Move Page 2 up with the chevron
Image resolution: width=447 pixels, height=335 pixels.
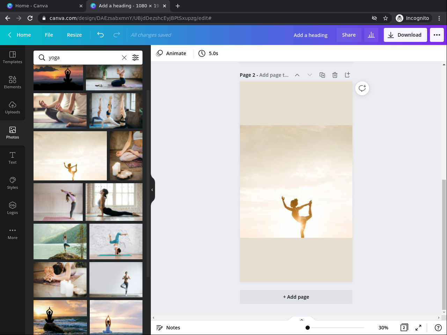(297, 75)
